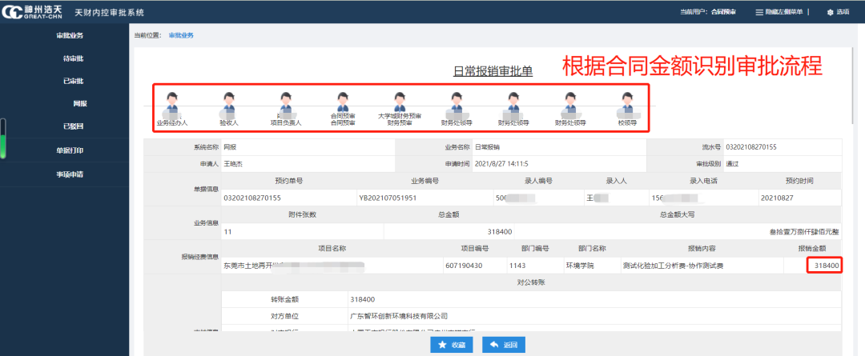Click the 审批业务 breadcrumb link
The height and width of the screenshot is (356, 865).
pos(181,35)
